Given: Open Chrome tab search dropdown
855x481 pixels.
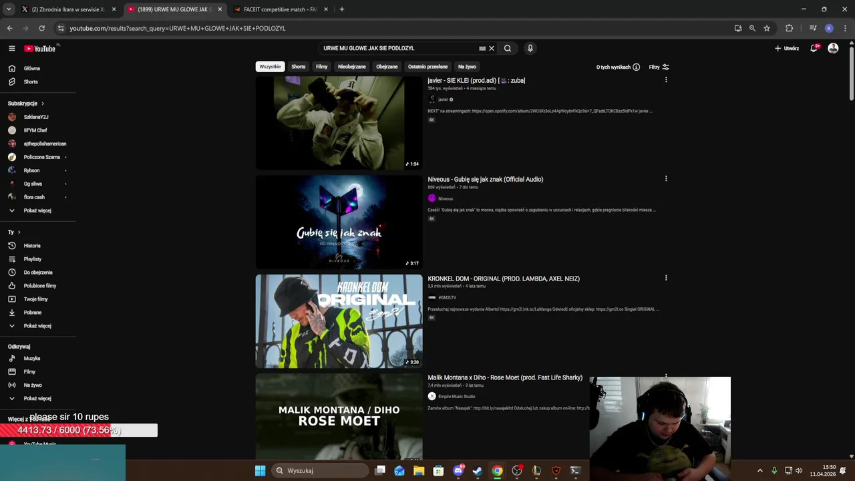Looking at the screenshot, I should (x=9, y=9).
